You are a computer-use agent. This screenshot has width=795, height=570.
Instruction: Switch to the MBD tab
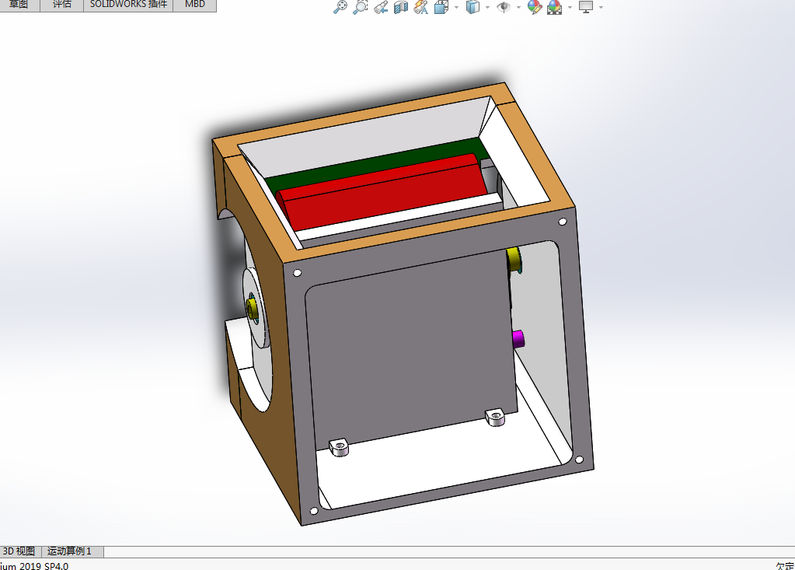tap(195, 5)
